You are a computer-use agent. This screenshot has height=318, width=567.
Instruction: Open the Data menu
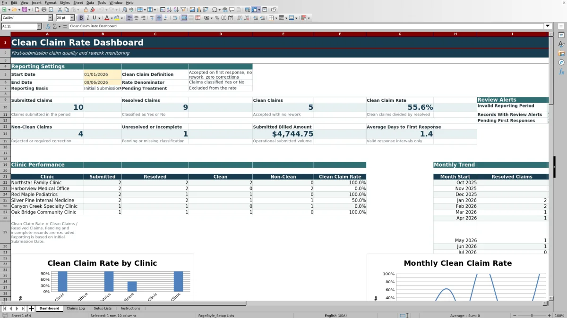point(90,3)
